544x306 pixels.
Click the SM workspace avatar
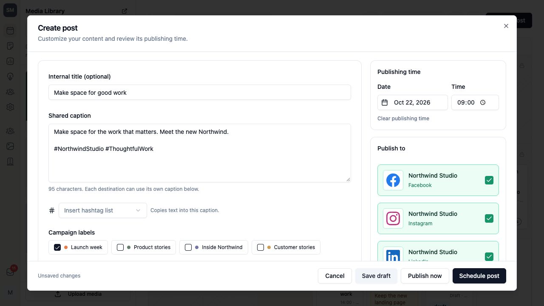[x=10, y=10]
